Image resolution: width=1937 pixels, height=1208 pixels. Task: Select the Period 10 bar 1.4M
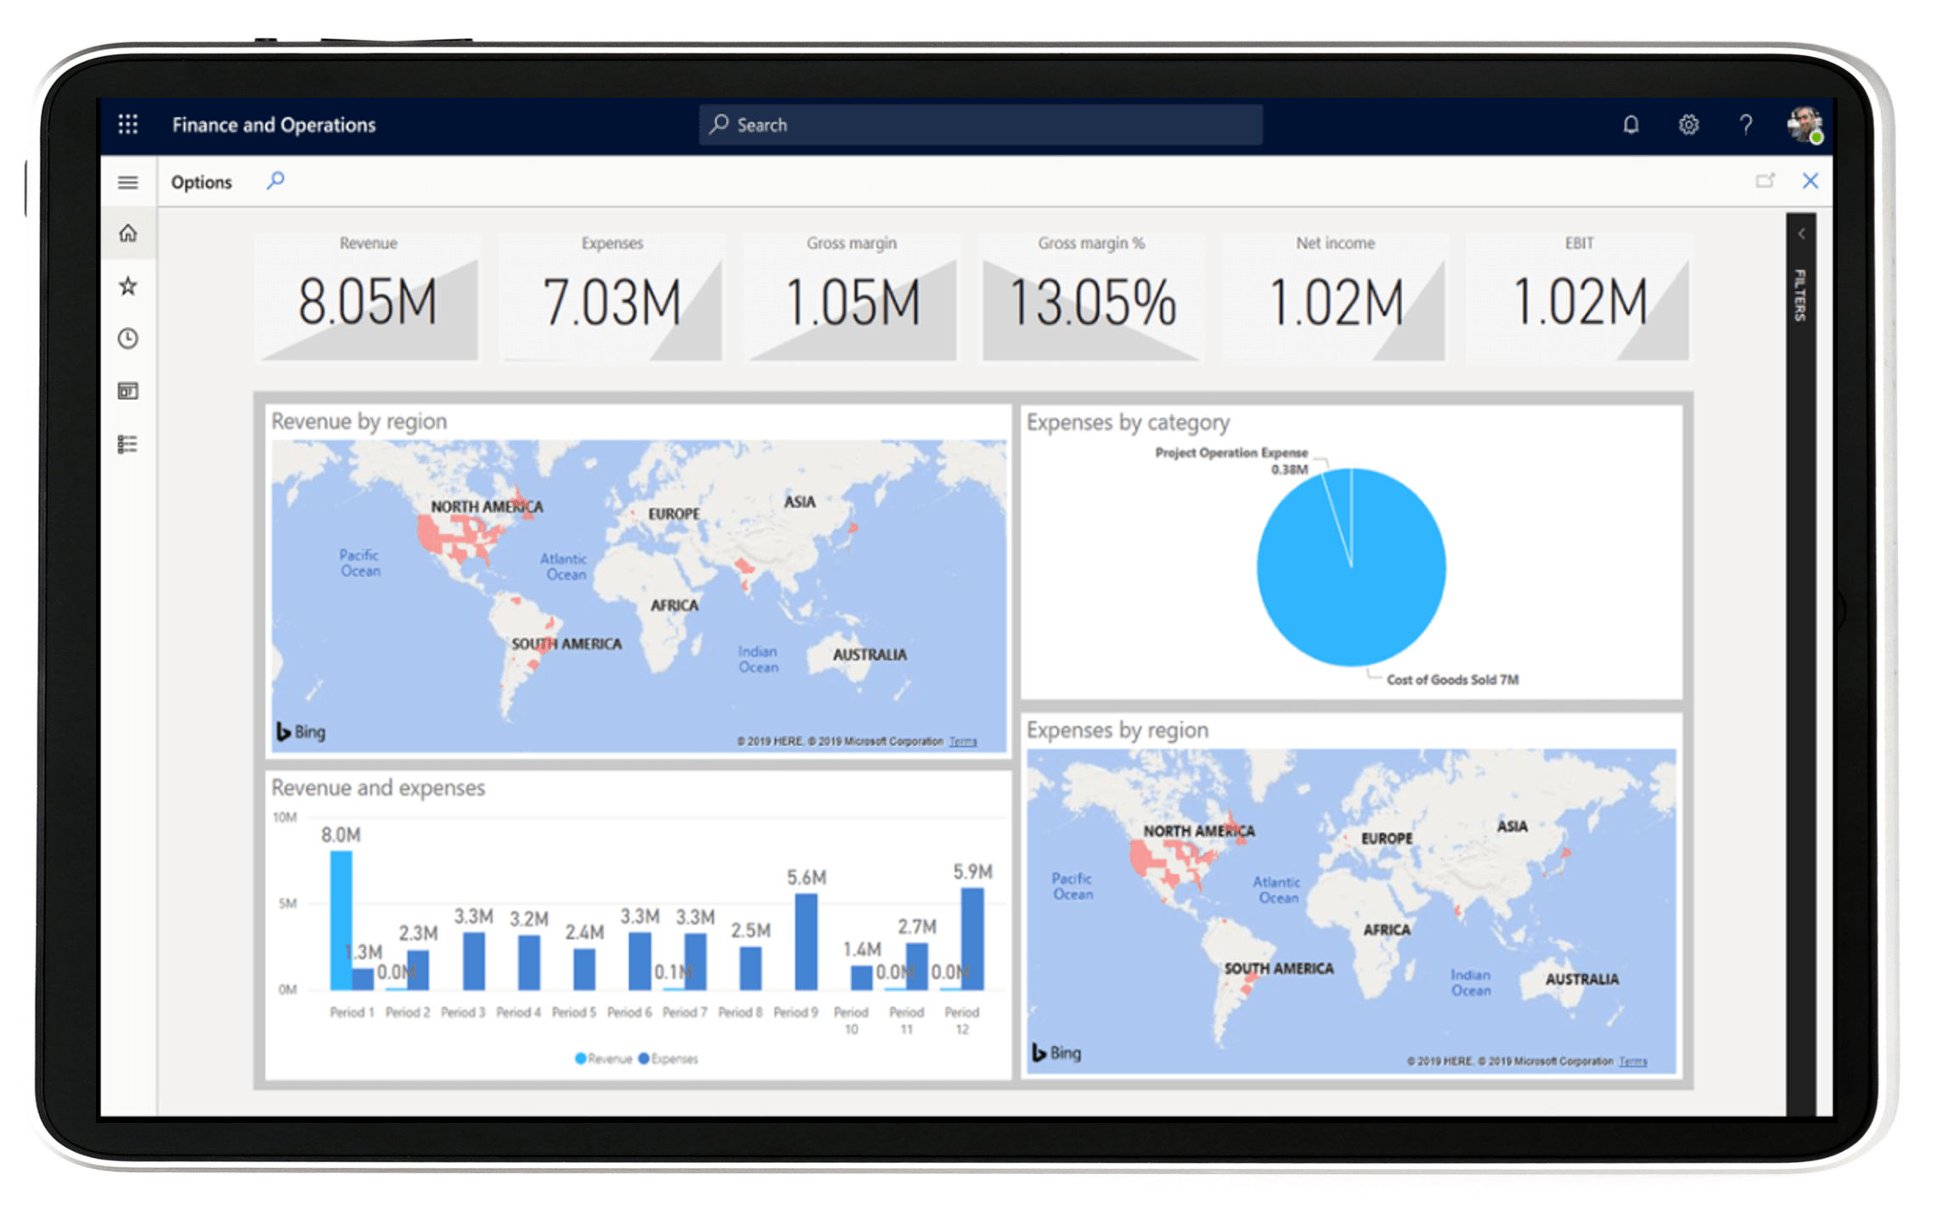click(861, 978)
